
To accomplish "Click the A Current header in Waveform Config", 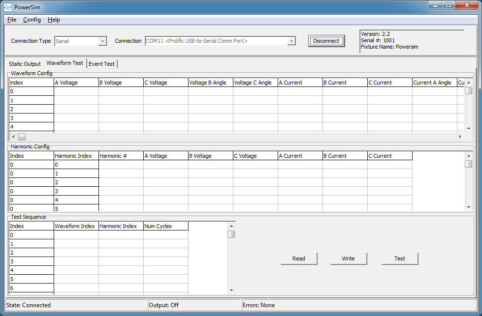I will click(300, 83).
